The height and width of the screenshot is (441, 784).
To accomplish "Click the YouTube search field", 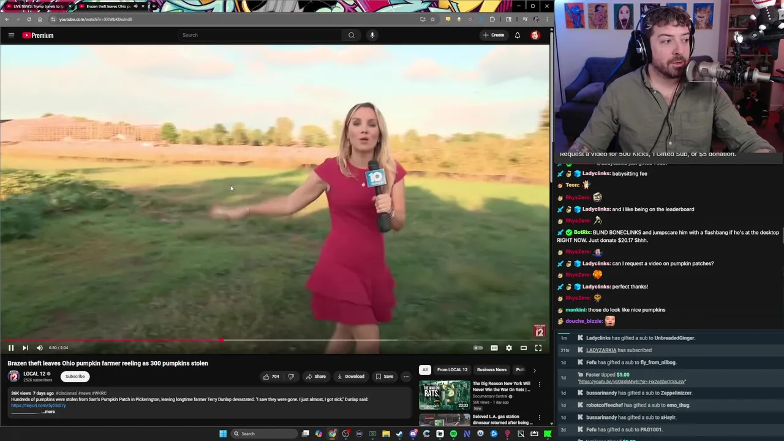I will [x=260, y=35].
